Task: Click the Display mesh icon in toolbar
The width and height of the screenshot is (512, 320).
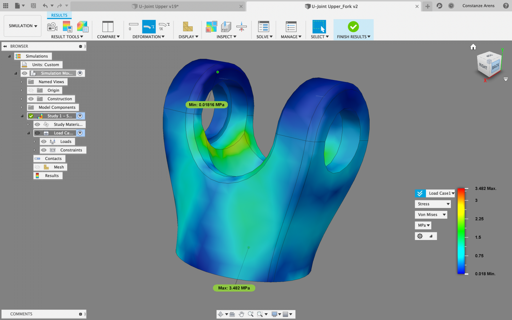Action: pyautogui.click(x=188, y=27)
